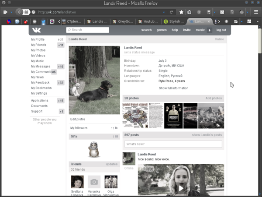Click the page vertical scrollbar thumb
262x197 pixels.
[260, 41]
